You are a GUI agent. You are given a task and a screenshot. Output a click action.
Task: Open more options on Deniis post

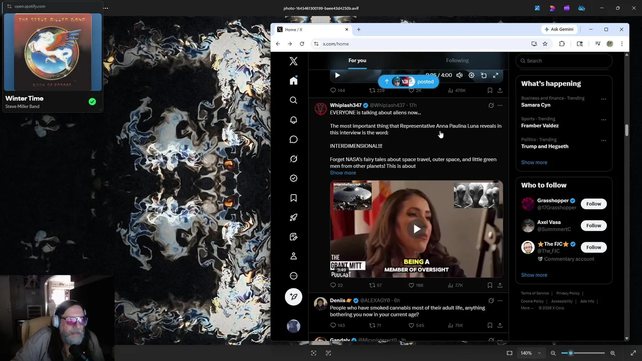tap(500, 301)
